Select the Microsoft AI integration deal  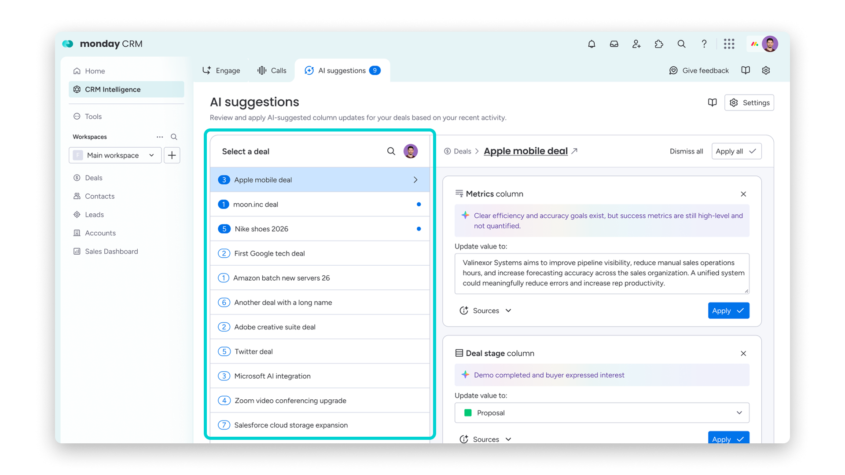320,376
